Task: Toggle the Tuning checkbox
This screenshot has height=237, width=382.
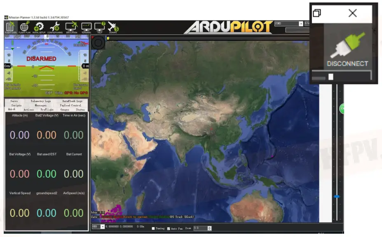Action: click(153, 228)
